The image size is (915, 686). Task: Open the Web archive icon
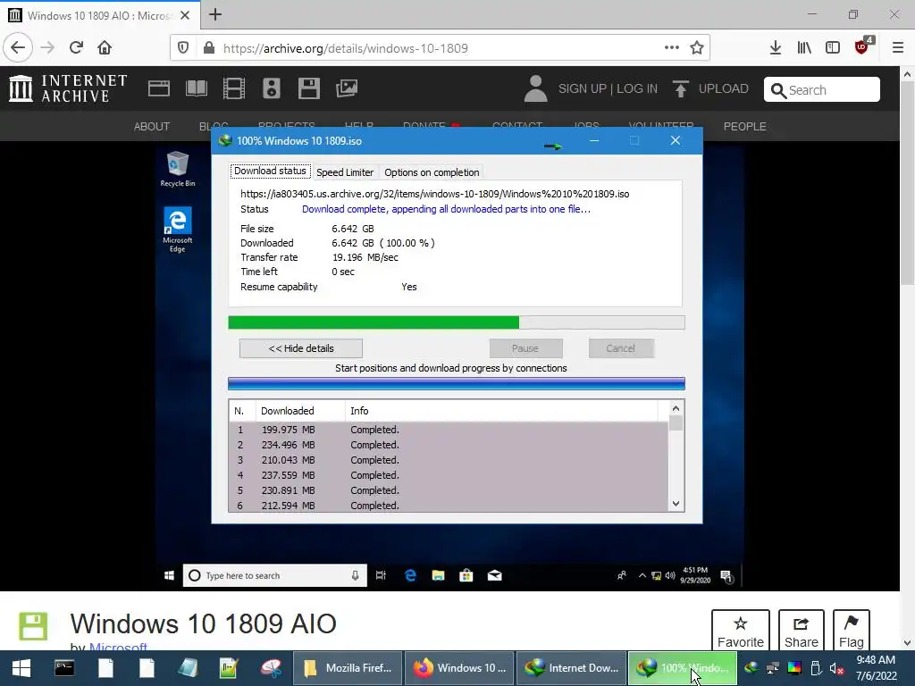pos(159,88)
